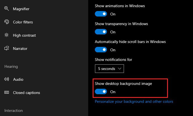Disable Show transparency in Windows toggle
Screen dimensions: 193x116
(x=101, y=32)
